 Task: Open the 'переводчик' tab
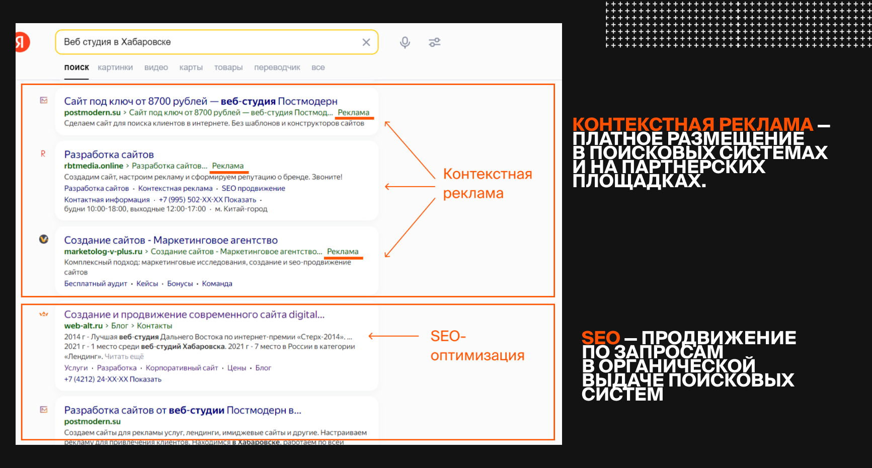click(277, 67)
